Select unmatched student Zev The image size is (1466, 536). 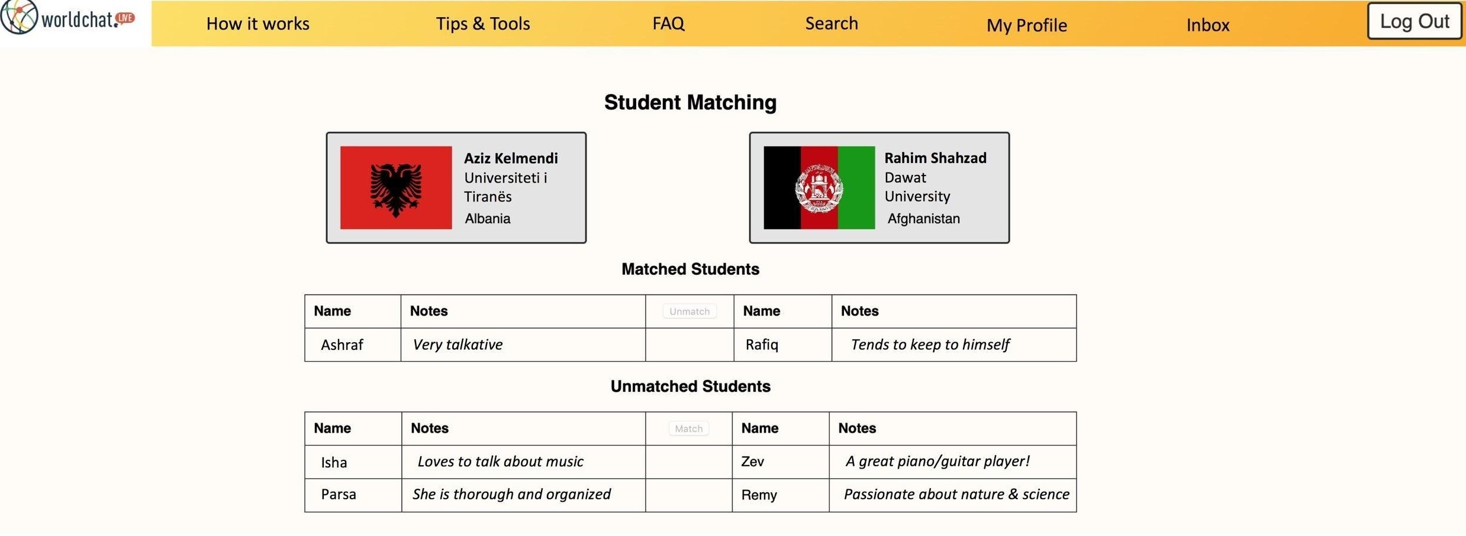pyautogui.click(x=752, y=462)
